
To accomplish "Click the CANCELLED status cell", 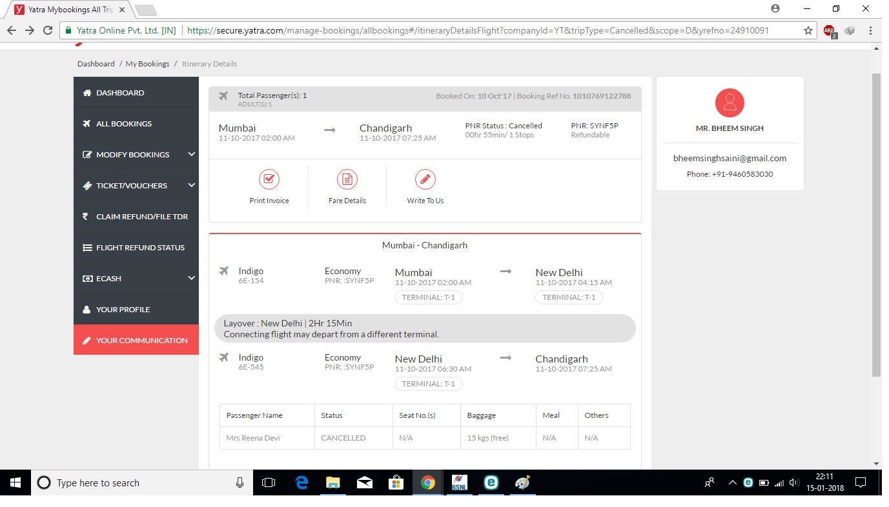I will [x=353, y=438].
